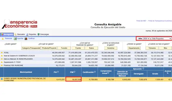Switch to the Navegador tab

[x=7, y=34]
